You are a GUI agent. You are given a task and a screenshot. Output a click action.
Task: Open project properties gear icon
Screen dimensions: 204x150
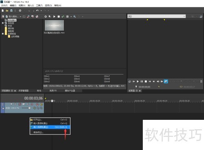click(20, 11)
